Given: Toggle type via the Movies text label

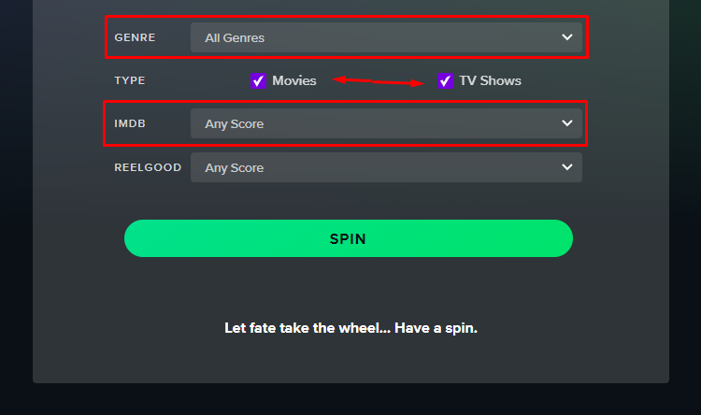Looking at the screenshot, I should (294, 80).
